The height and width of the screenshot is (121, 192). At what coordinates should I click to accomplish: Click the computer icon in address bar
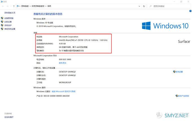pos(18,6)
